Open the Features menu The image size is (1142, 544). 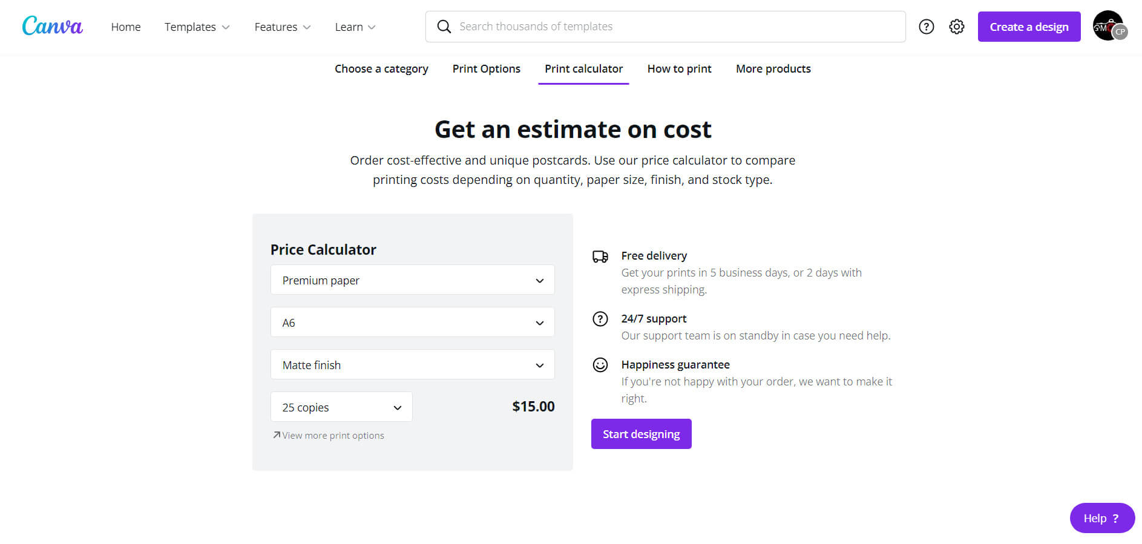(282, 27)
